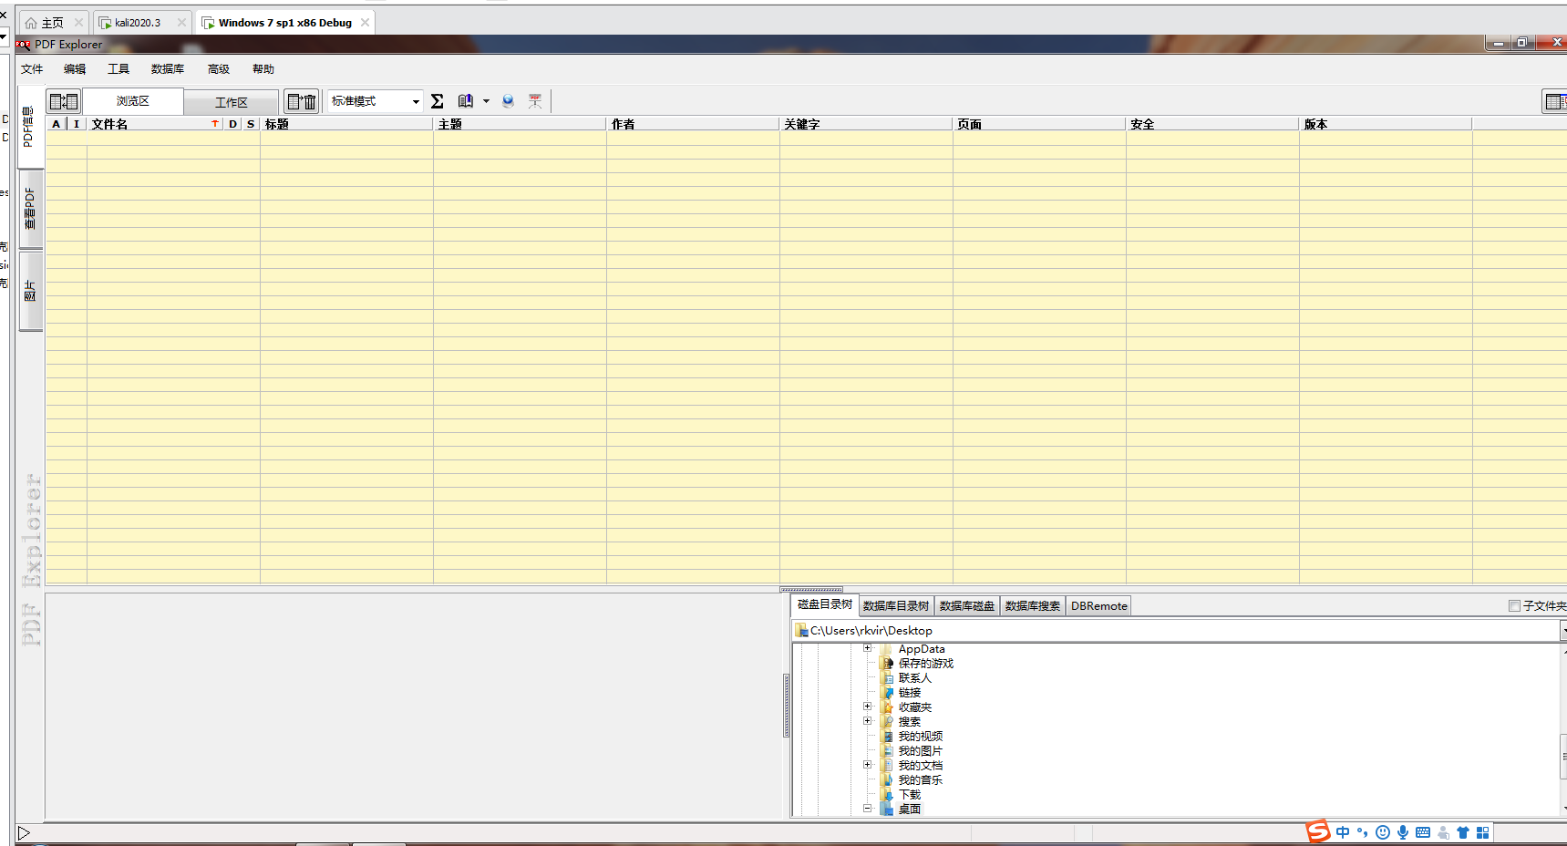Click the Sogou emoji smiley icon
This screenshot has width=1567, height=846.
click(1383, 832)
